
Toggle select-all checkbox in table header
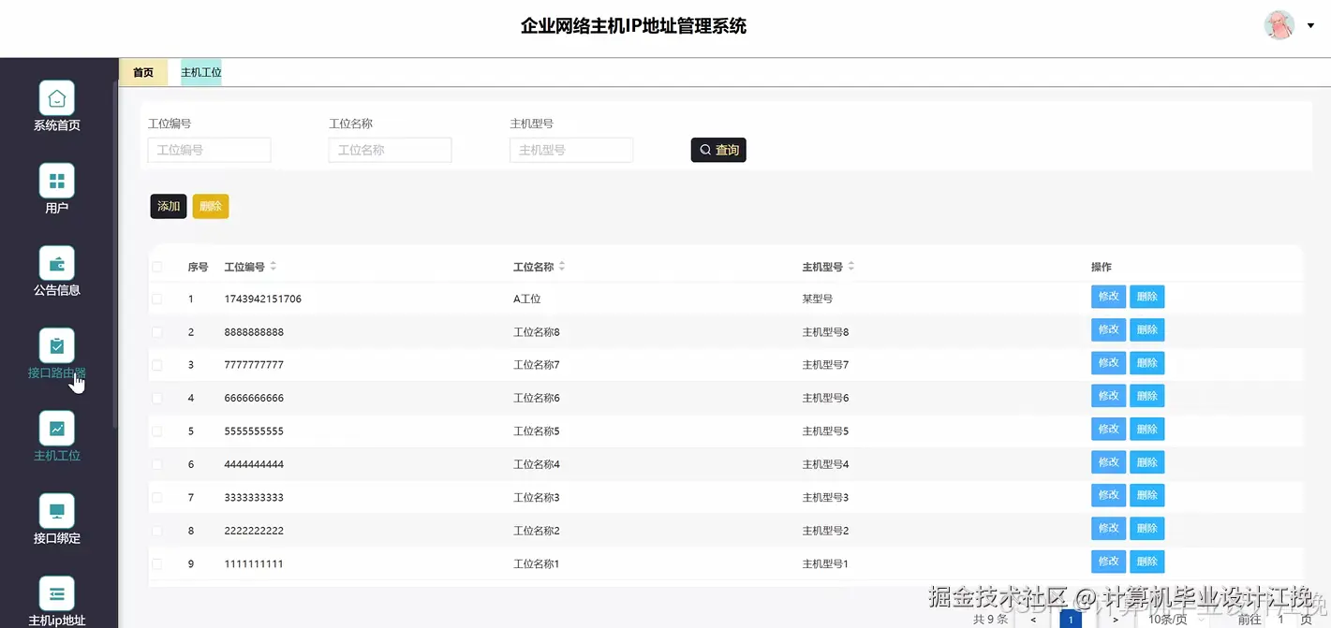click(x=157, y=267)
